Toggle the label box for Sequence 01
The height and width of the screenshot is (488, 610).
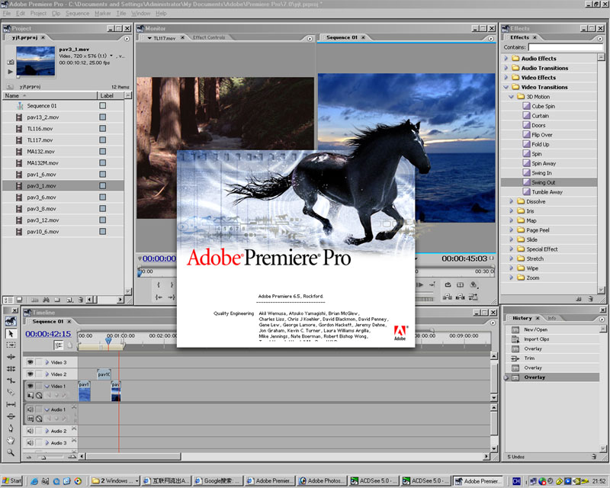click(x=102, y=105)
